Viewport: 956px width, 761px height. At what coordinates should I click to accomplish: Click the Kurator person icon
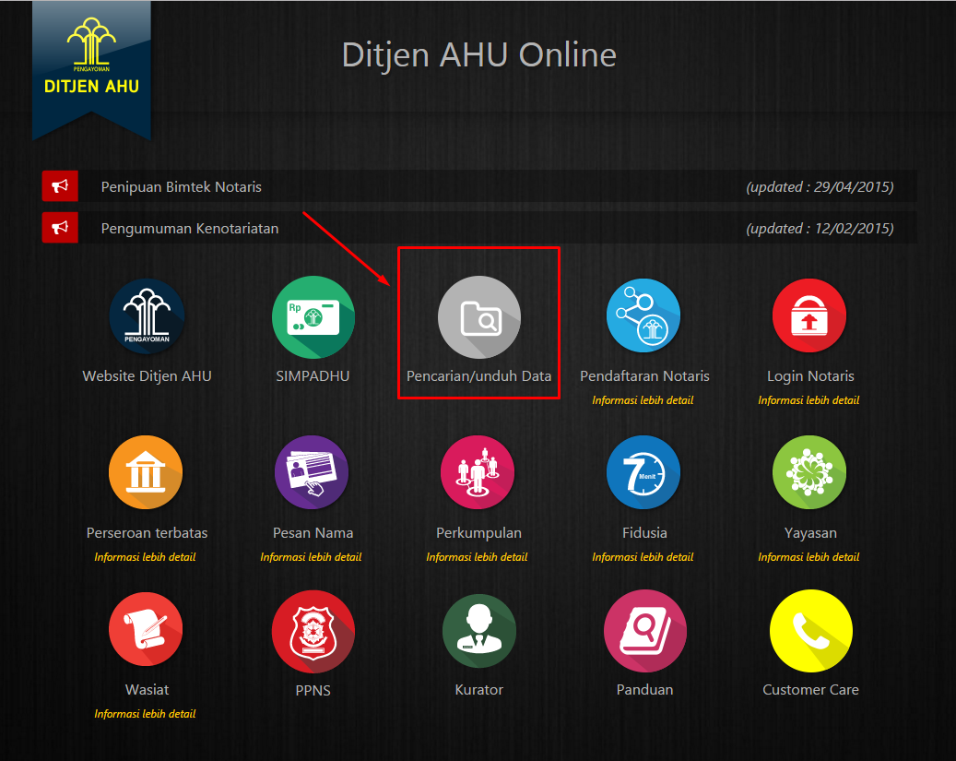[478, 630]
